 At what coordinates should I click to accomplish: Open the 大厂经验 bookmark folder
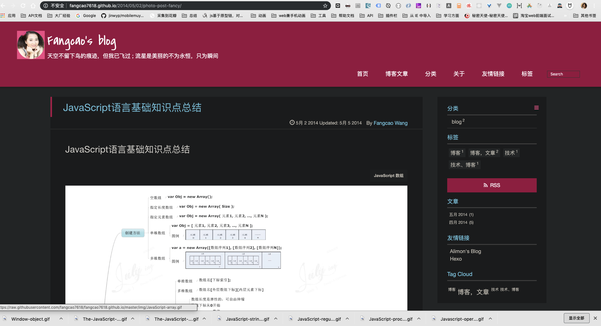click(x=59, y=16)
